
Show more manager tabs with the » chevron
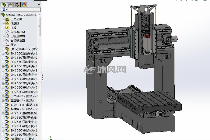coord(39,5)
